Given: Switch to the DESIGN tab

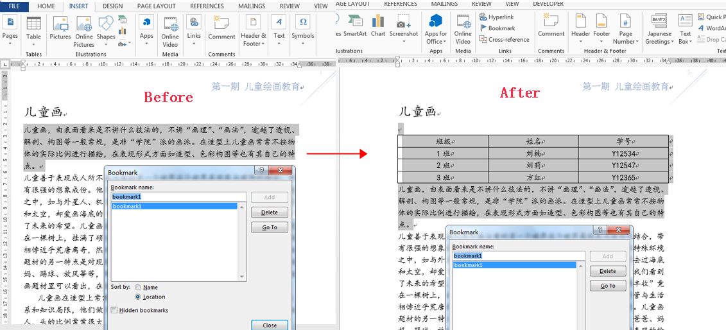Looking at the screenshot, I should click(x=113, y=6).
